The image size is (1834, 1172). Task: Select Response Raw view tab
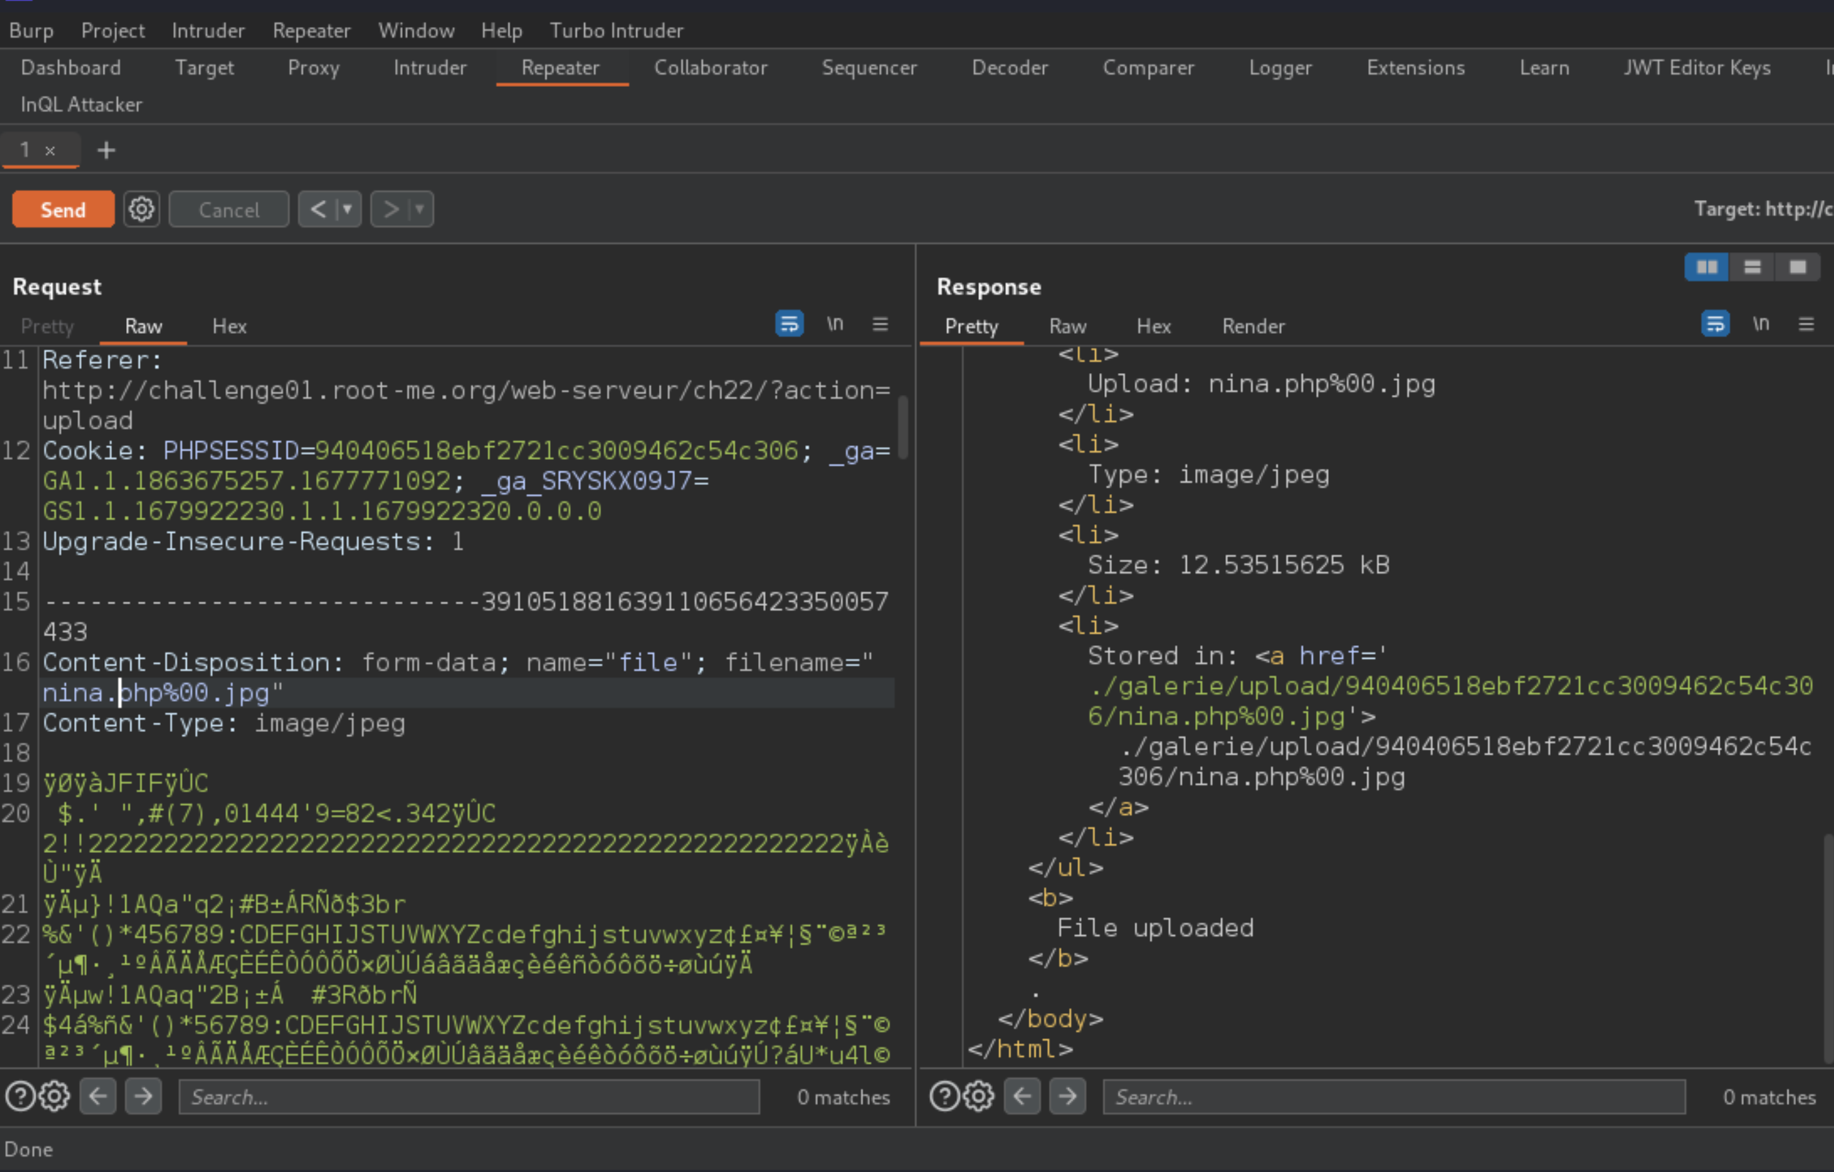point(1067,326)
